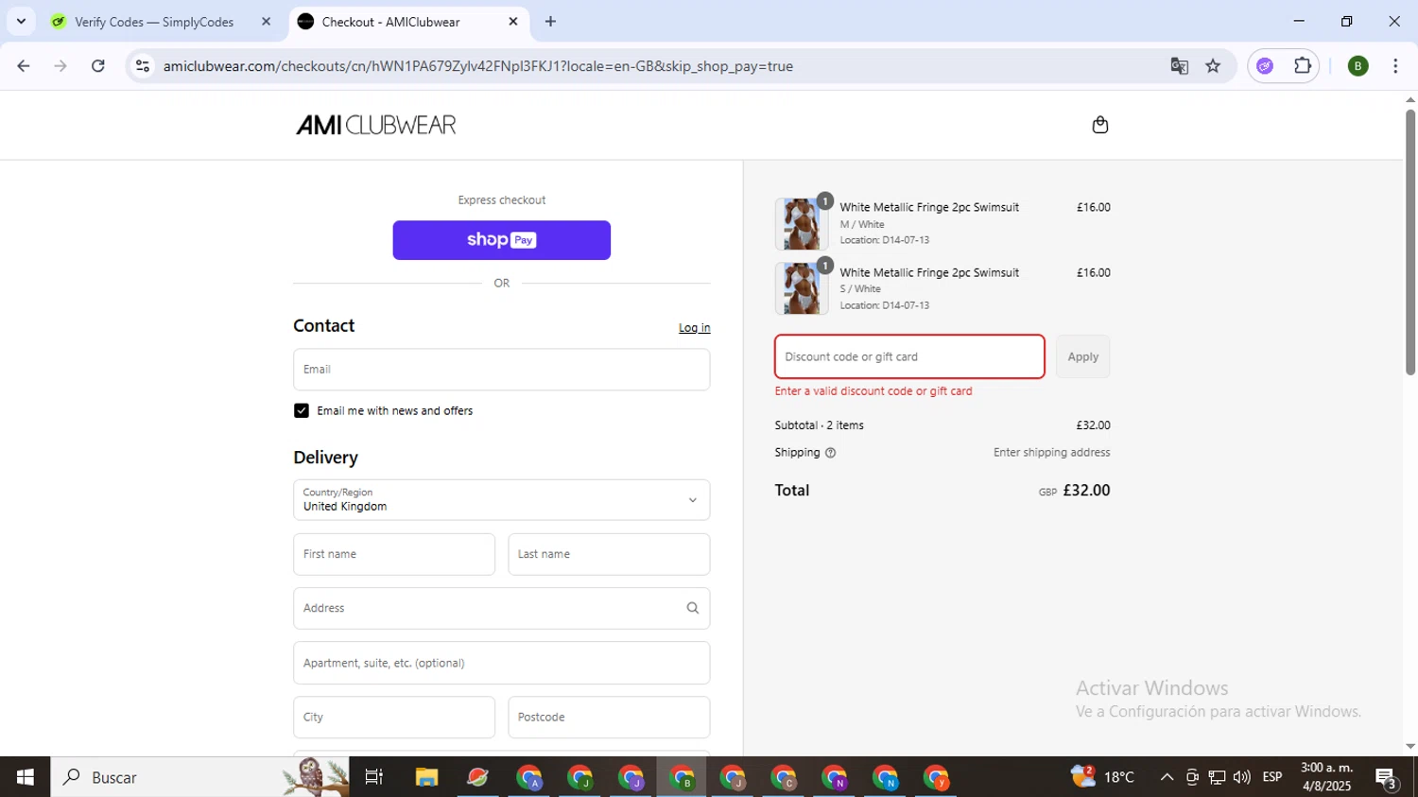Click the Postcode field
Image resolution: width=1418 pixels, height=797 pixels.
pyautogui.click(x=609, y=718)
